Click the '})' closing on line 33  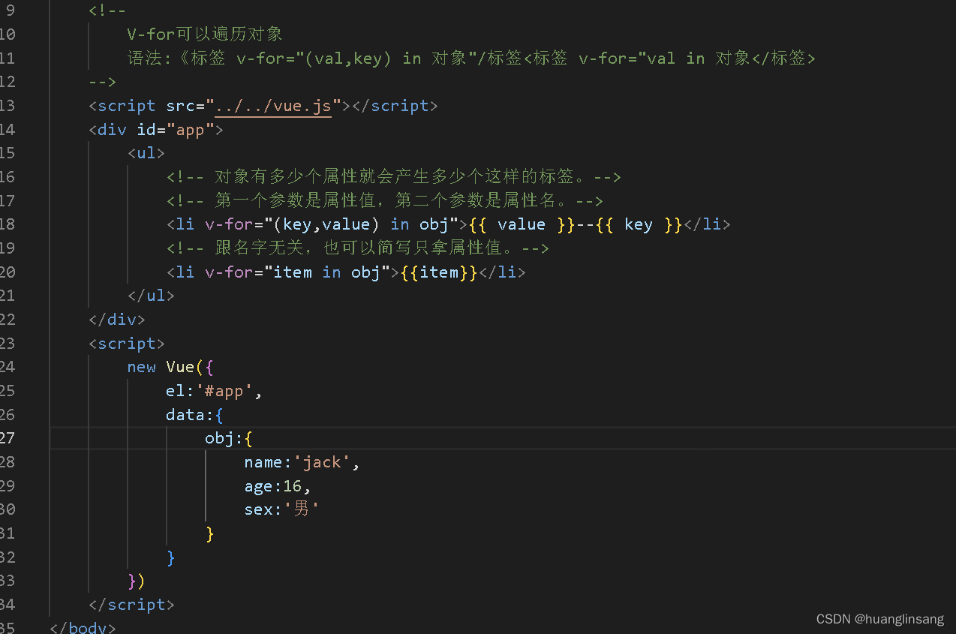tap(136, 581)
